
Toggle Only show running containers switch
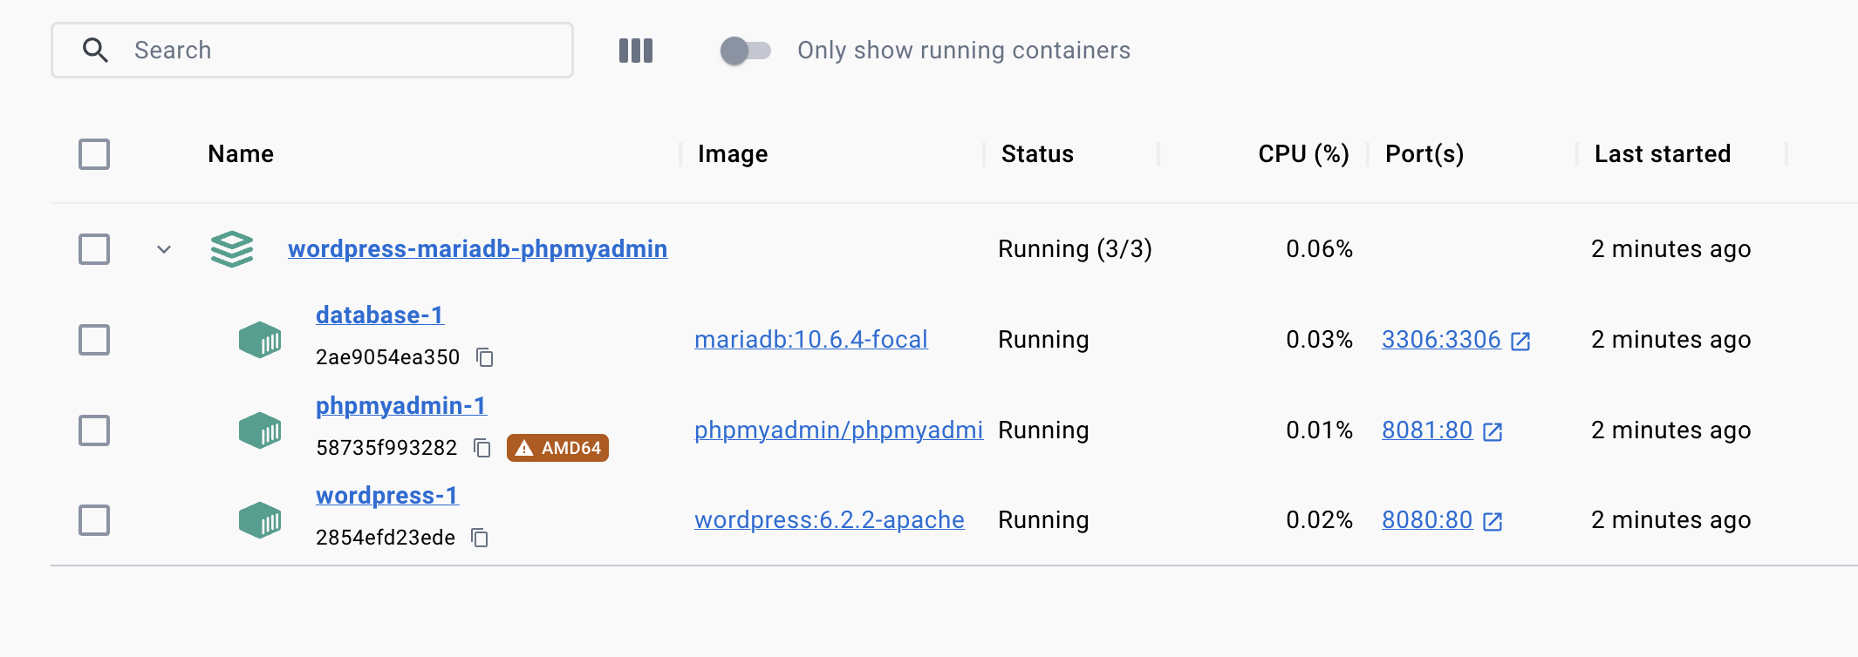(746, 51)
